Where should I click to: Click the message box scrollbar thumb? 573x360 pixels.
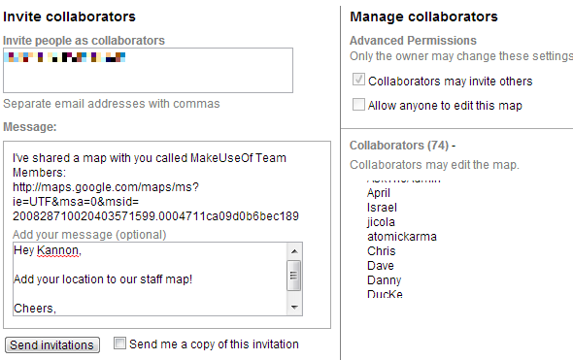click(294, 276)
